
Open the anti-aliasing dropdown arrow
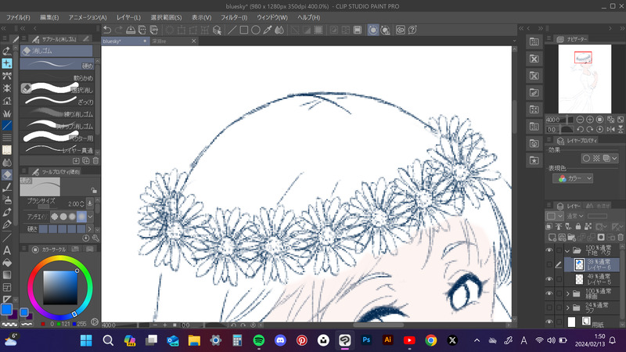tap(91, 217)
